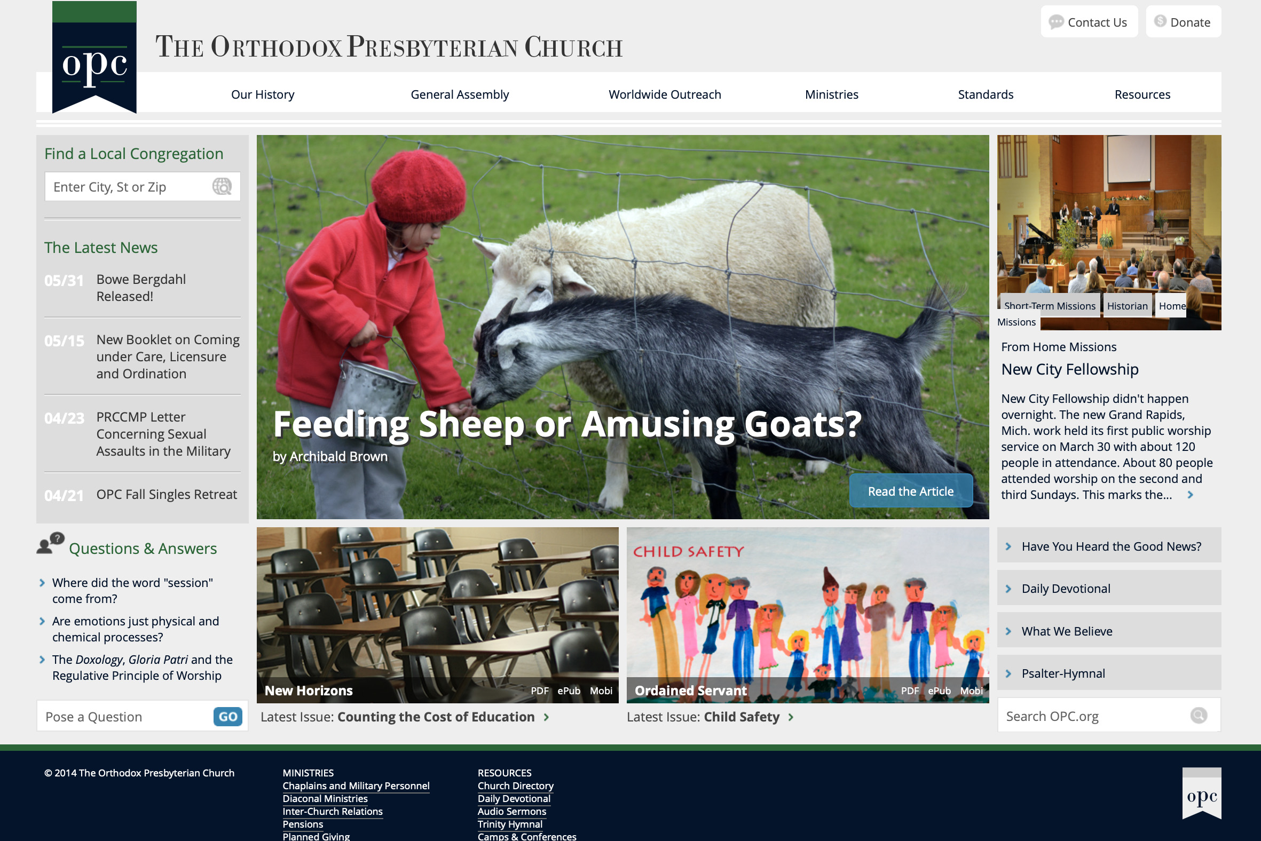The image size is (1261, 841).
Task: Open the Worldwide Outreach menu
Action: click(x=664, y=94)
